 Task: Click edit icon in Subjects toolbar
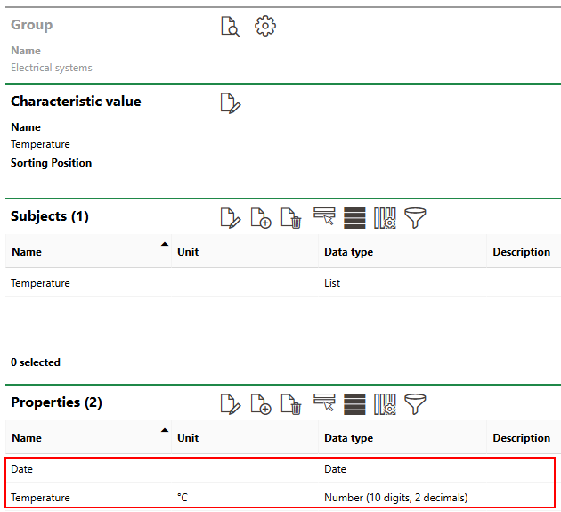[231, 218]
